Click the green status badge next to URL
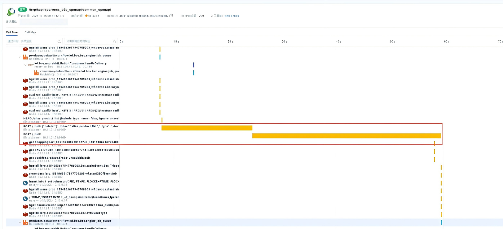Screen dimensions: 503x229 22,9
